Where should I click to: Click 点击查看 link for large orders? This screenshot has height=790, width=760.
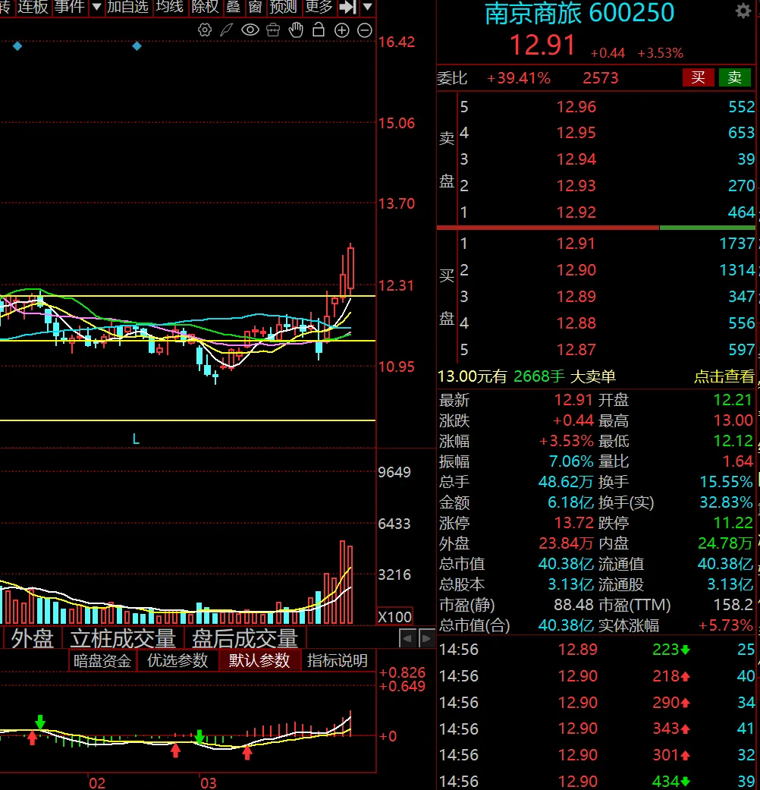click(724, 376)
